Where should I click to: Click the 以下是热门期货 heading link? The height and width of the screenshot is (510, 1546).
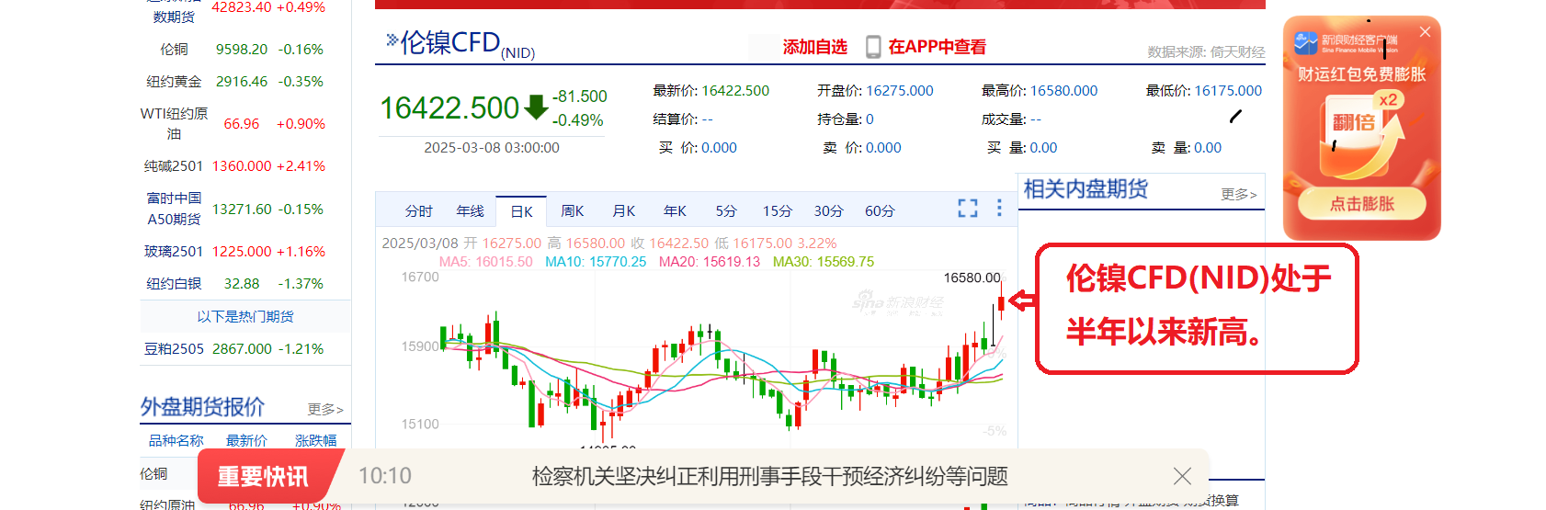pyautogui.click(x=245, y=317)
